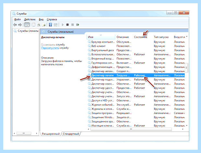Click gear icon beside Журнал событий
201x153 pixels.
point(89,105)
